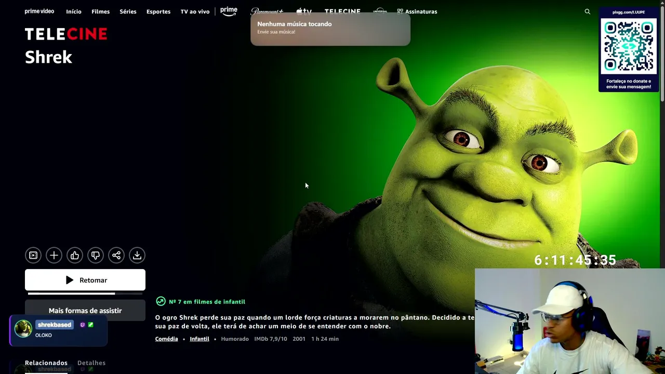Image resolution: width=665 pixels, height=374 pixels.
Task: Click the 2001 release year
Action: tap(299, 339)
